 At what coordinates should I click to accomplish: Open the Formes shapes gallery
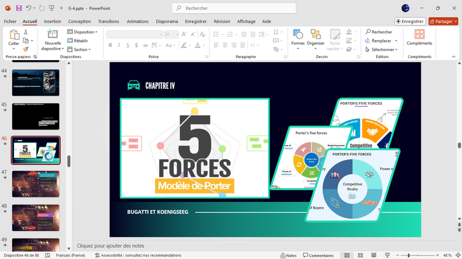coord(298,36)
